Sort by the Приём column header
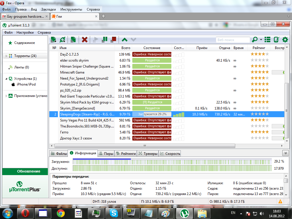This screenshot has width=292, height=219. pyautogui.click(x=197, y=48)
